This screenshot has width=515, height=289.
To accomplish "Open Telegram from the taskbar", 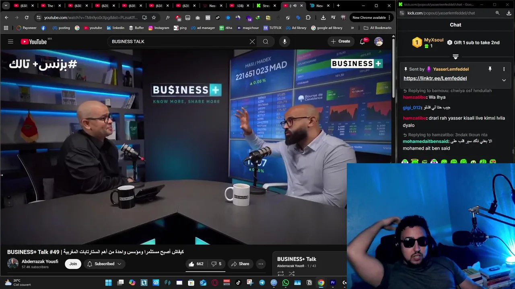I will pos(262,283).
